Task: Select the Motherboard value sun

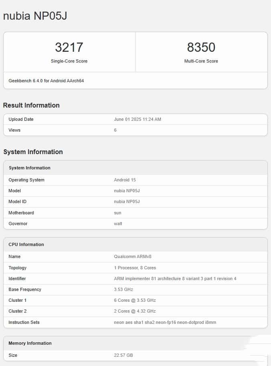Action: click(117, 213)
